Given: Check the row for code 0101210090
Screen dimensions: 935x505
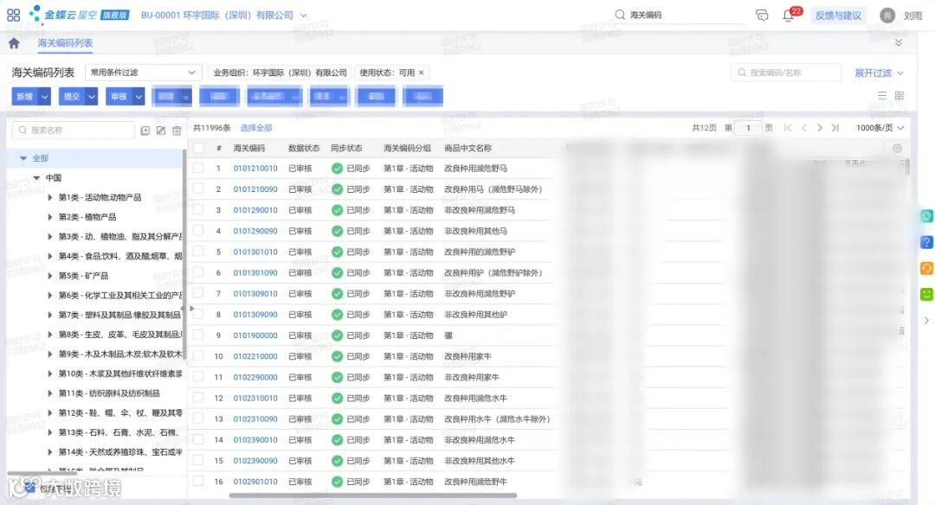Looking at the screenshot, I should coord(198,189).
